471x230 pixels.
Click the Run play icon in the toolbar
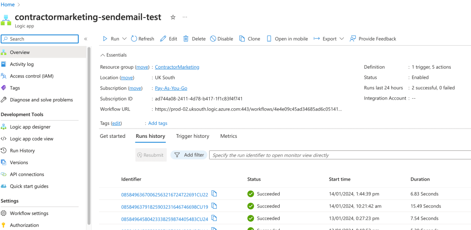click(105, 39)
